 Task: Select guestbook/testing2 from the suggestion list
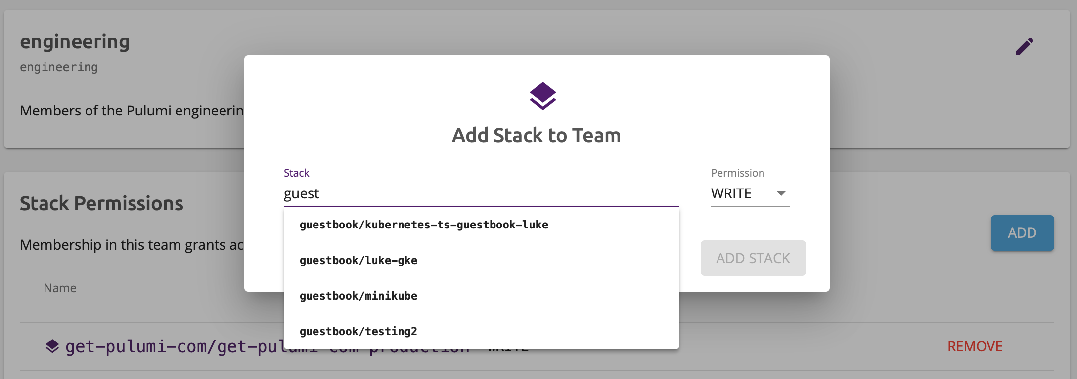tap(358, 331)
